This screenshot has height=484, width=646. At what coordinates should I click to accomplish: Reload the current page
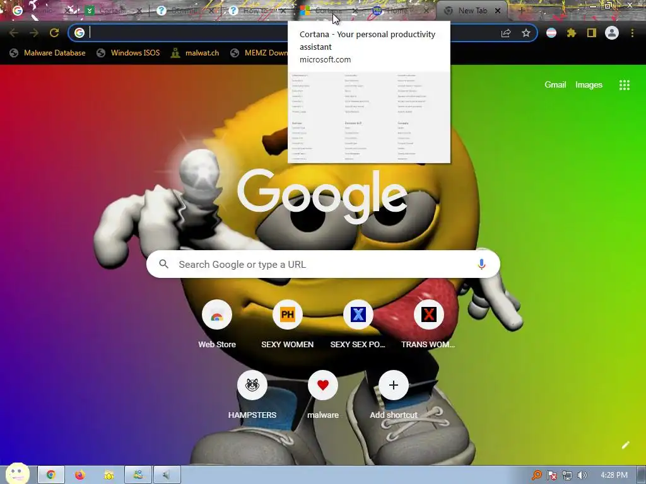pyautogui.click(x=54, y=33)
